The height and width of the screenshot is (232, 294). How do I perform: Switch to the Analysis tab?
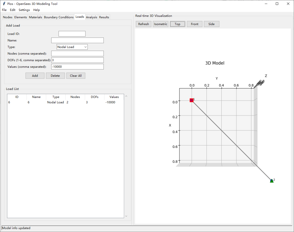click(x=91, y=17)
